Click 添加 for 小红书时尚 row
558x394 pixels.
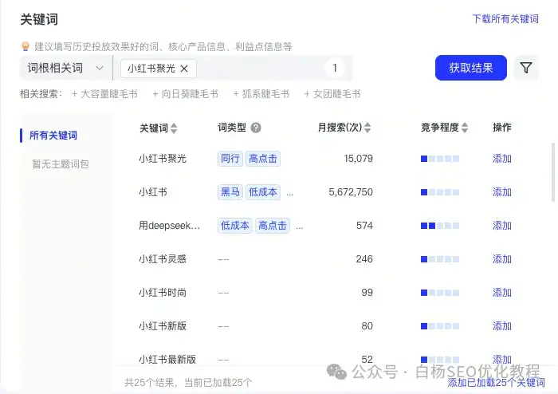tap(502, 293)
